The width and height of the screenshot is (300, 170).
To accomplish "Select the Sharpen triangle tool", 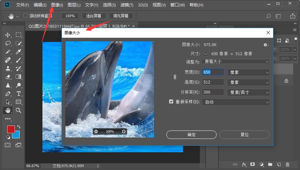I will [x=8, y=85].
